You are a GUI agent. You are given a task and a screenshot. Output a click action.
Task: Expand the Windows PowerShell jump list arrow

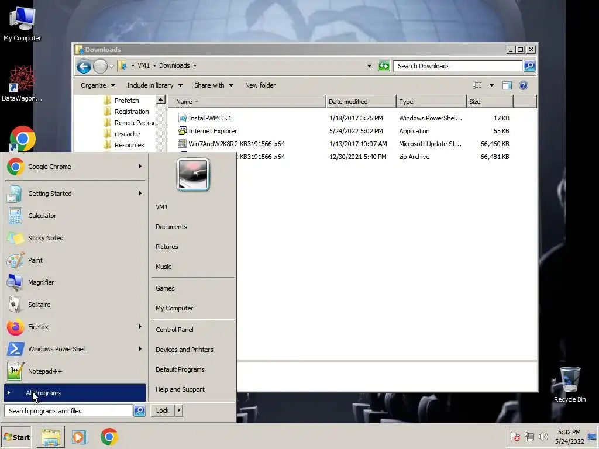point(140,349)
